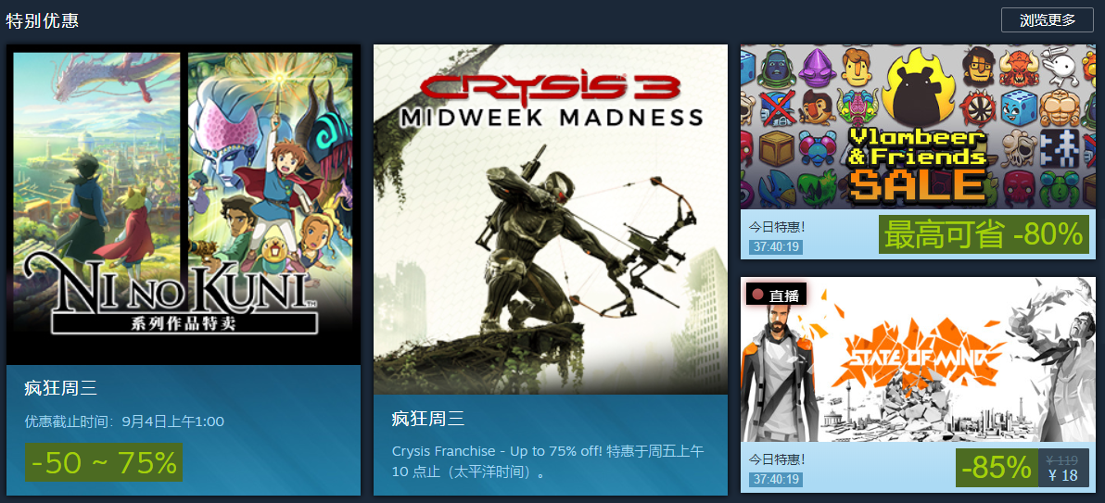
Task: Click the State of Mind countdown timer
Action: [775, 480]
